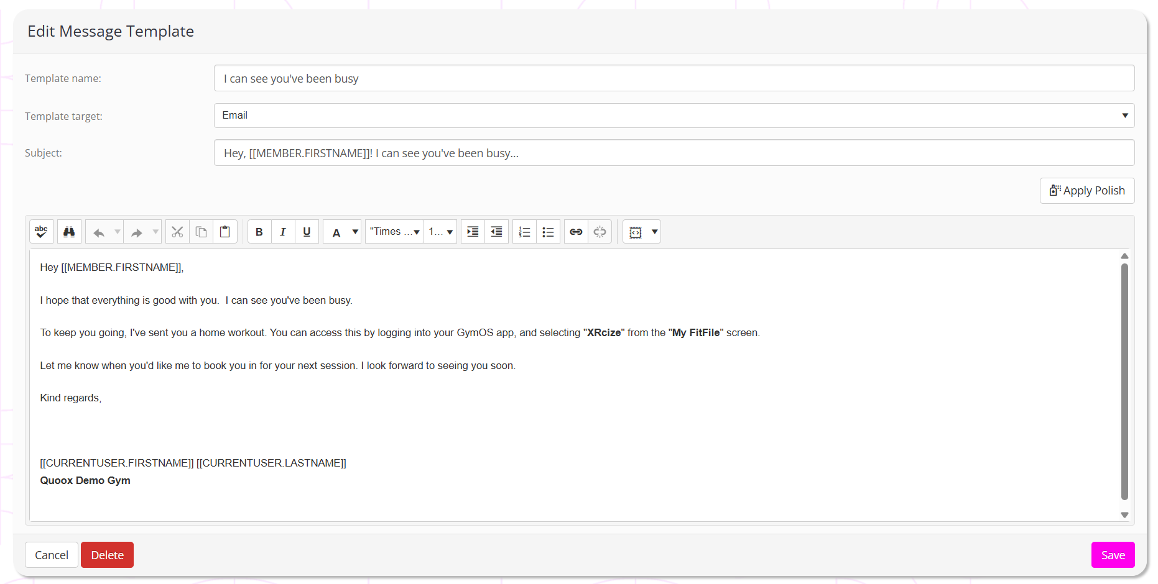Open find and replace binoculars tool
Viewport: 1158px width, 584px height.
point(69,232)
